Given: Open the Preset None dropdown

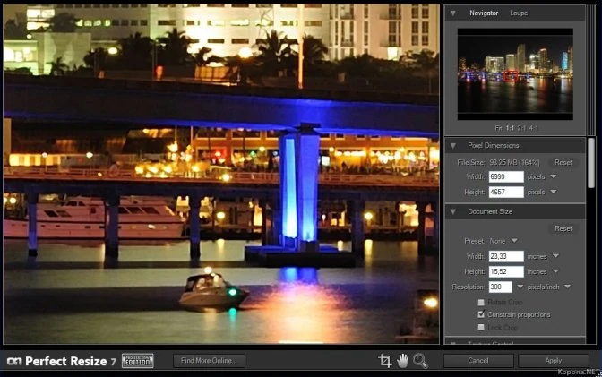Looking at the screenshot, I should pyautogui.click(x=514, y=241).
